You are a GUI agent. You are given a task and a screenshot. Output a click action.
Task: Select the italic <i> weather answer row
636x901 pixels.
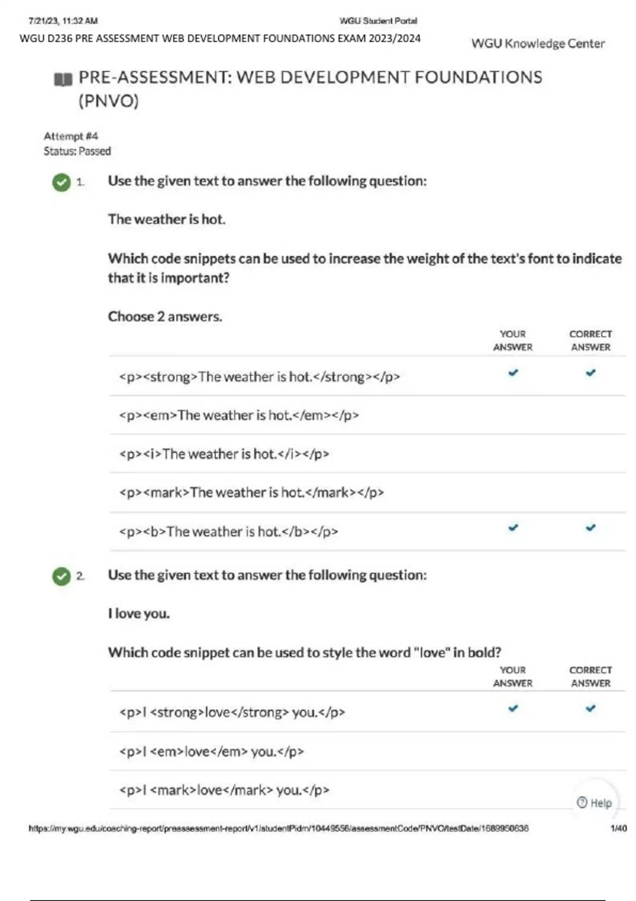(x=224, y=454)
